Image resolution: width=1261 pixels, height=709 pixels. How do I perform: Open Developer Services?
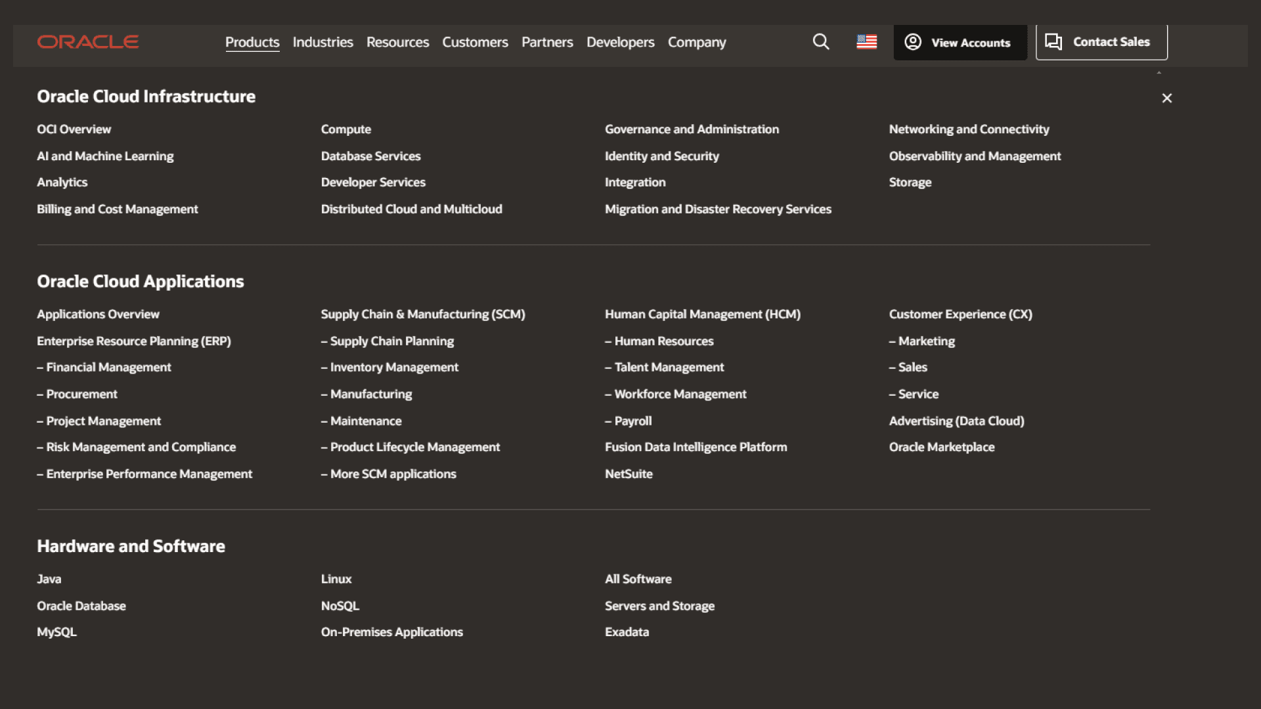pos(373,183)
